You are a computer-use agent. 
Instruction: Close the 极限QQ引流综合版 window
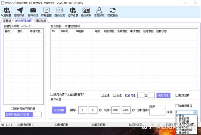tap(196, 3)
